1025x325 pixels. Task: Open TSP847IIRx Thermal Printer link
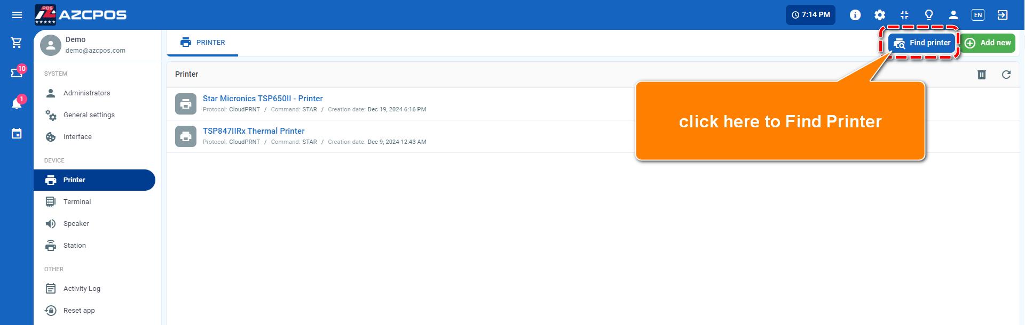[254, 131]
